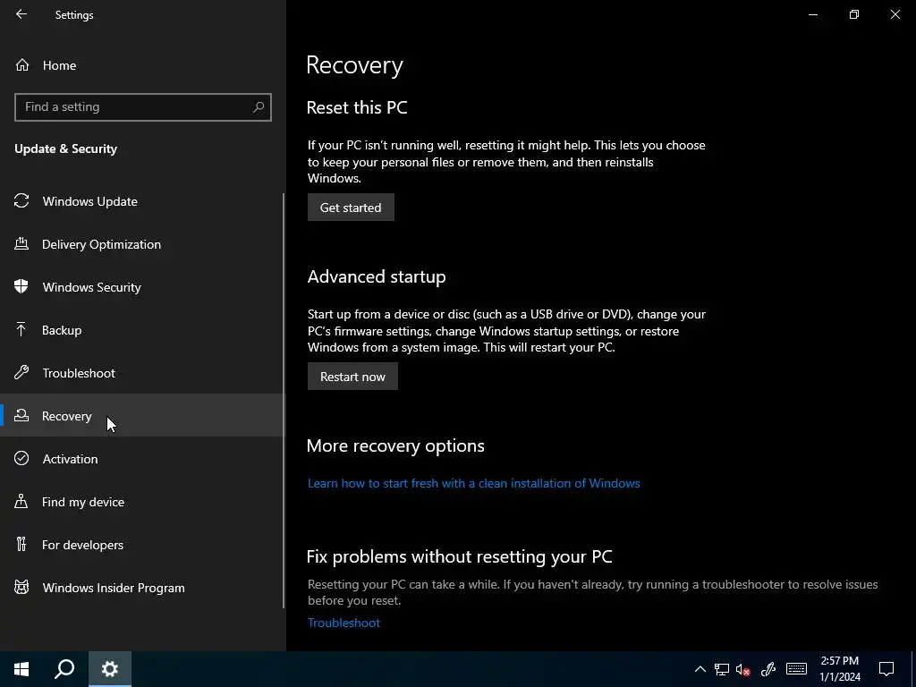
Task: Open the notification Action Center icon
Action: point(886,669)
